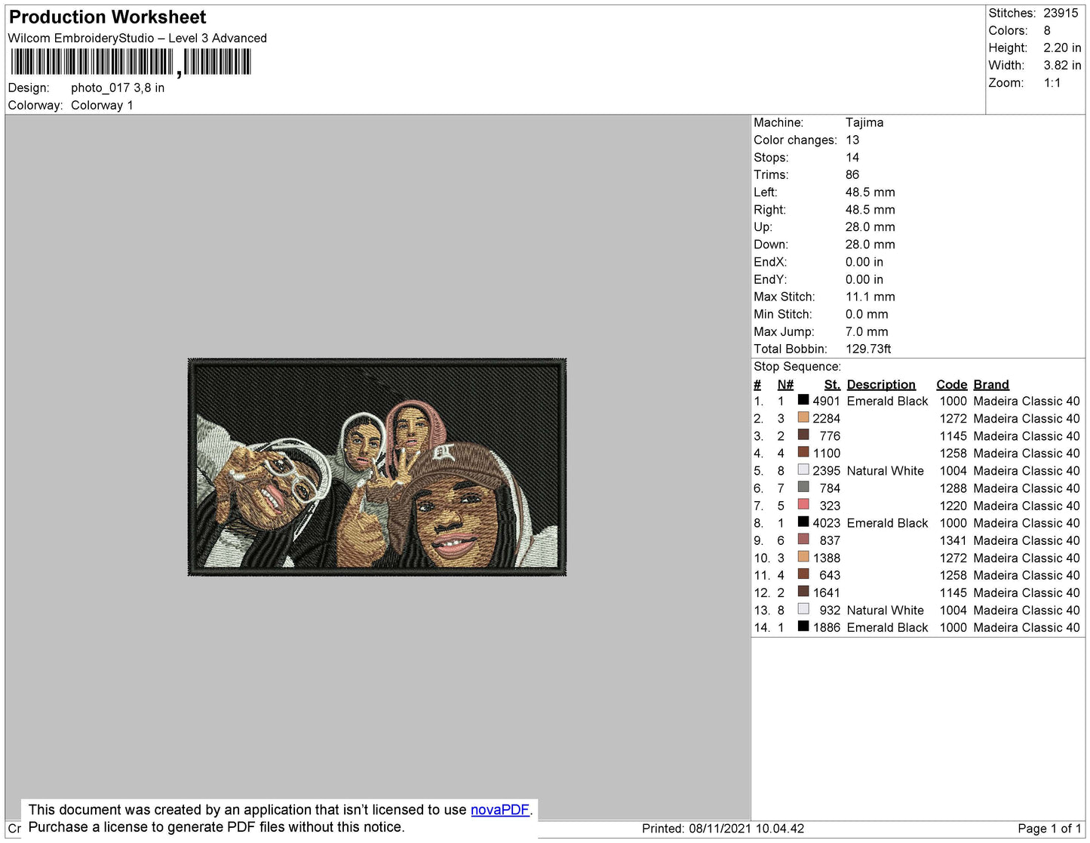Click the 'Page 1 of 1' indicator

1049,828
